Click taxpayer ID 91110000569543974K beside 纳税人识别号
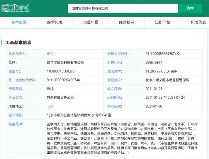The height and width of the screenshot is (159, 209). click(162, 54)
